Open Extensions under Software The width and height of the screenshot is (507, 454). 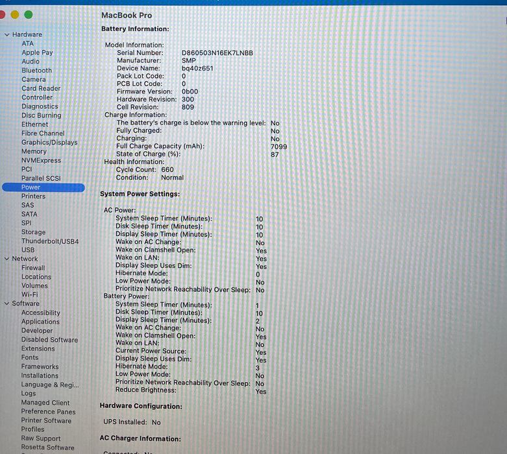38,348
